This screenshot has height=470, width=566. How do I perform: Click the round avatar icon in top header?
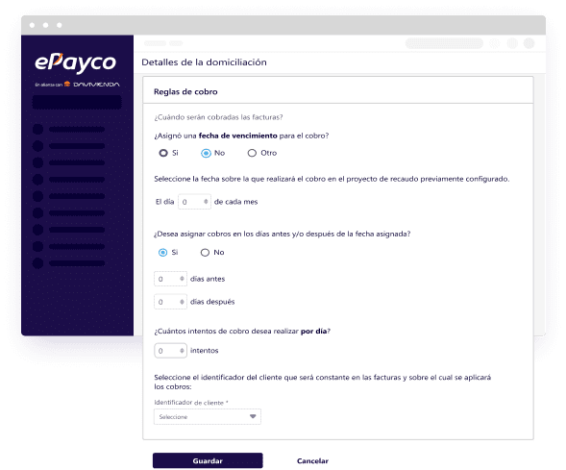point(529,43)
